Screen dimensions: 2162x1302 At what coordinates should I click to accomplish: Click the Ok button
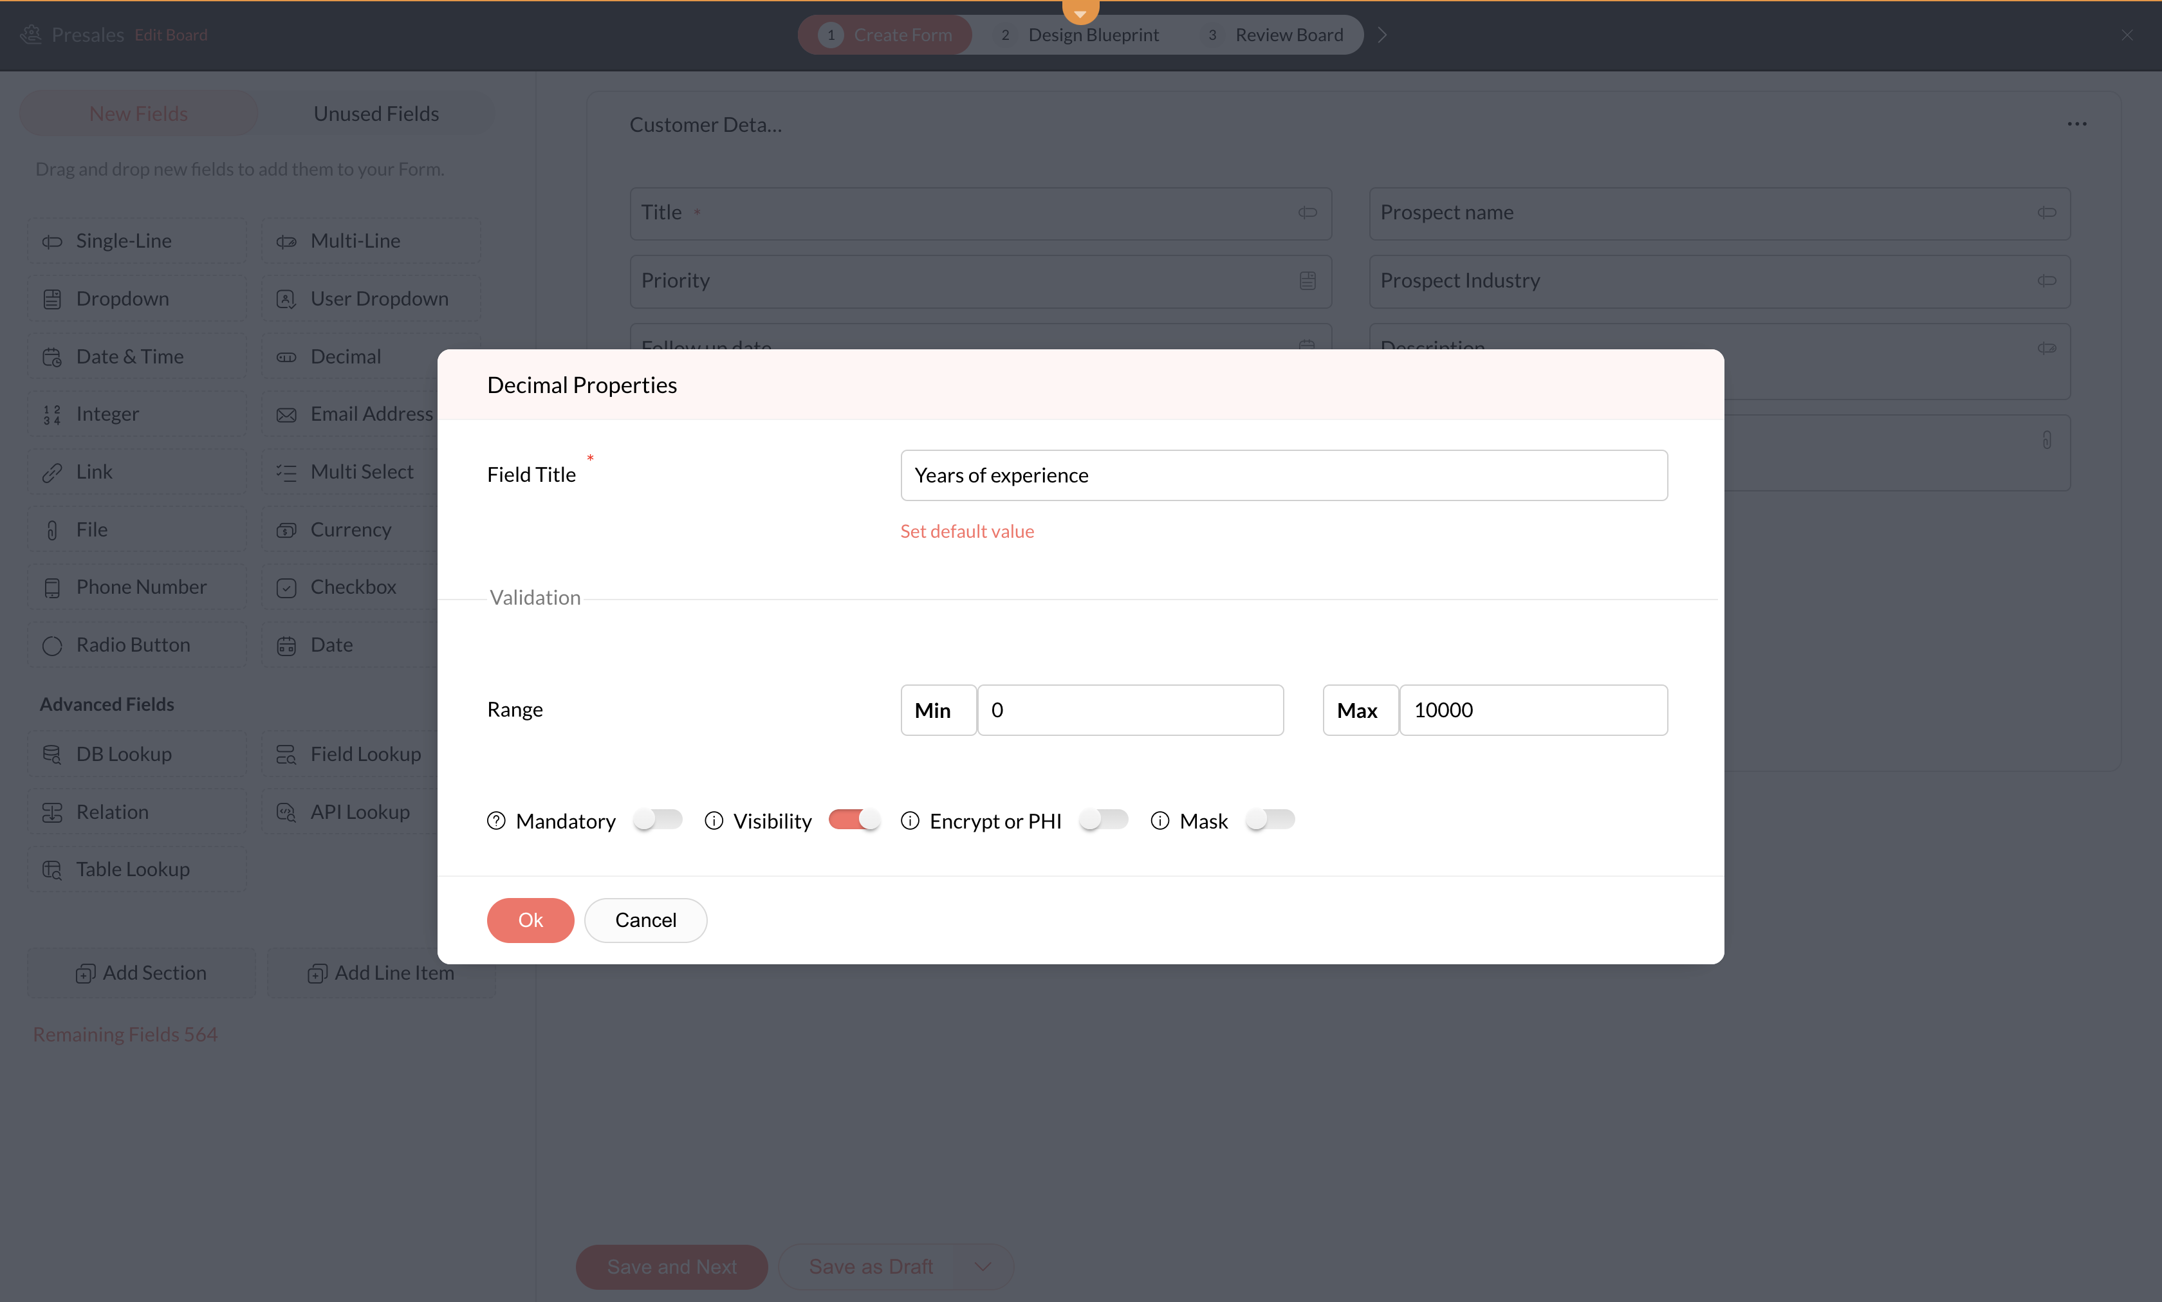[530, 919]
